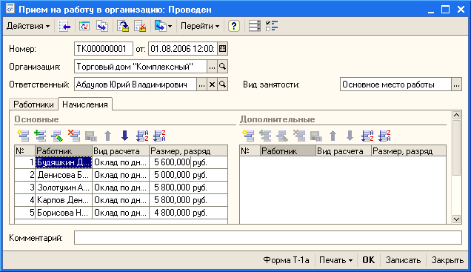The width and height of the screenshot is (471, 272).
Task: Click the Комментарий input field
Action: point(268,237)
